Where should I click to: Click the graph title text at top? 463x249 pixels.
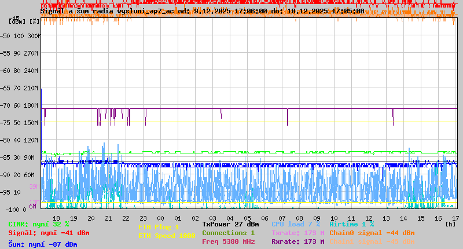202,11
